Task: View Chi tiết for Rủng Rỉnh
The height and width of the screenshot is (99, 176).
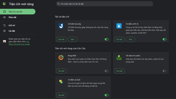Action: click(61, 71)
